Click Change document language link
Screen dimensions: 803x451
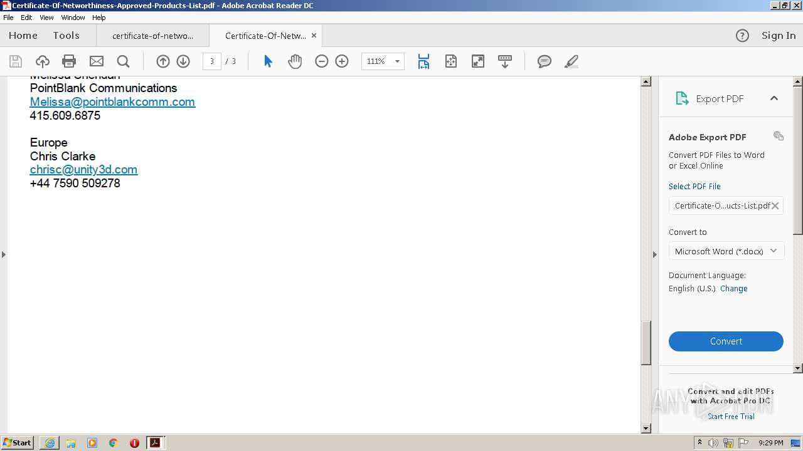tap(733, 289)
